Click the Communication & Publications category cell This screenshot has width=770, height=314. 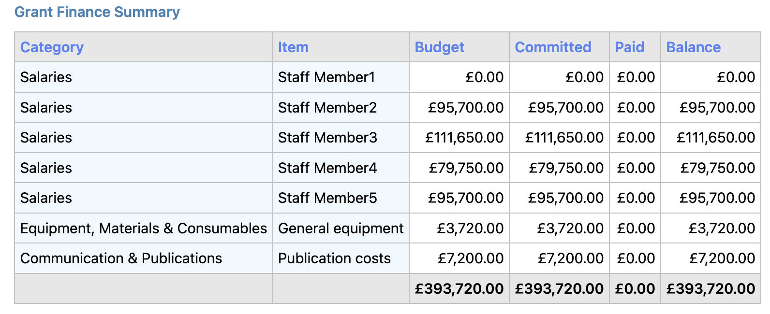[x=121, y=258]
